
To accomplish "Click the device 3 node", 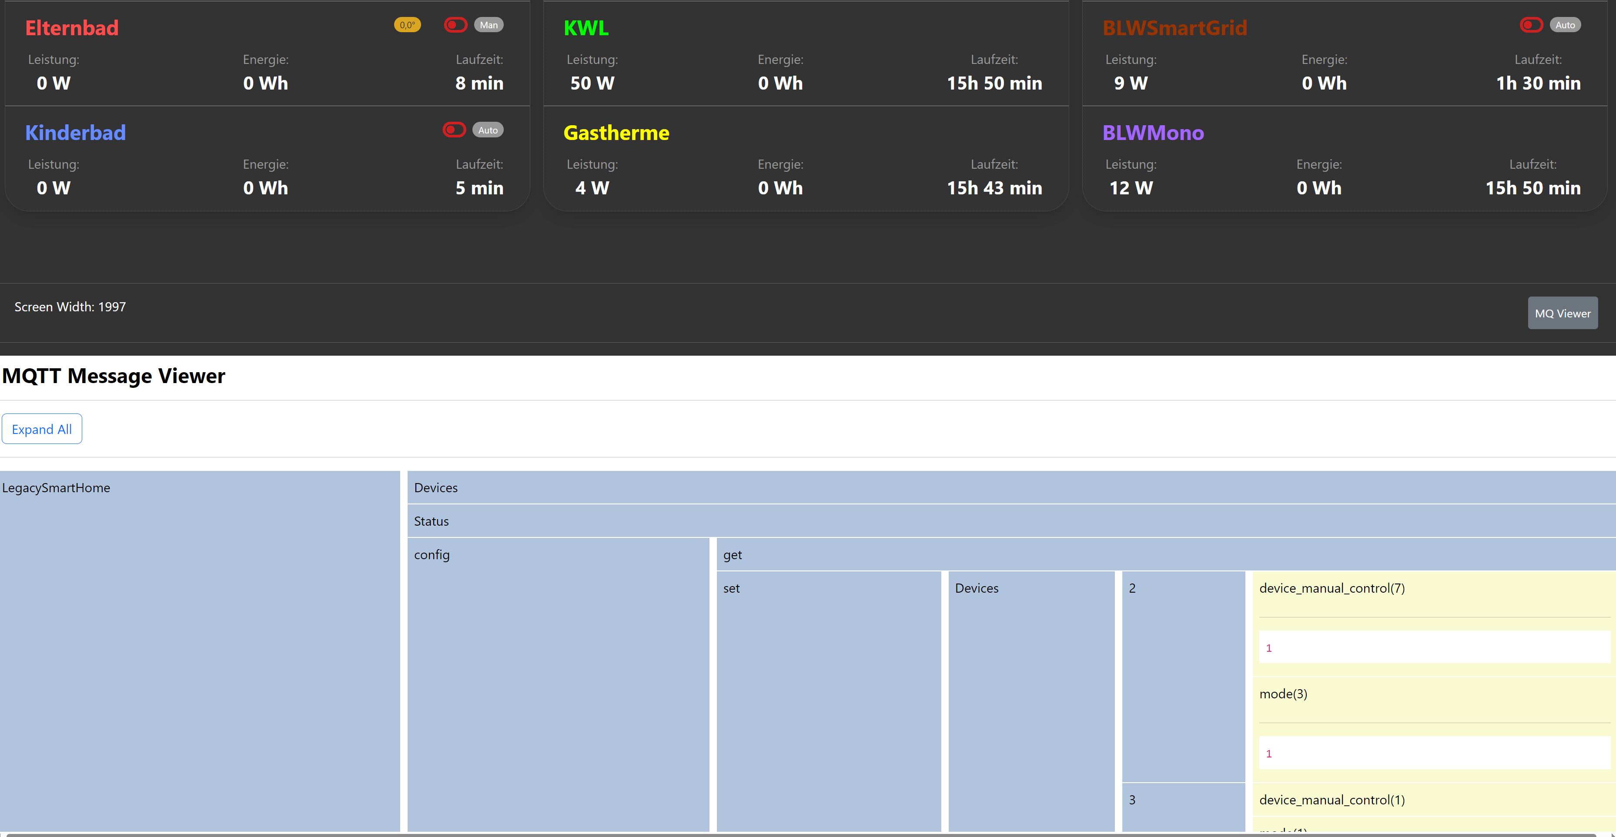I will [x=1132, y=800].
